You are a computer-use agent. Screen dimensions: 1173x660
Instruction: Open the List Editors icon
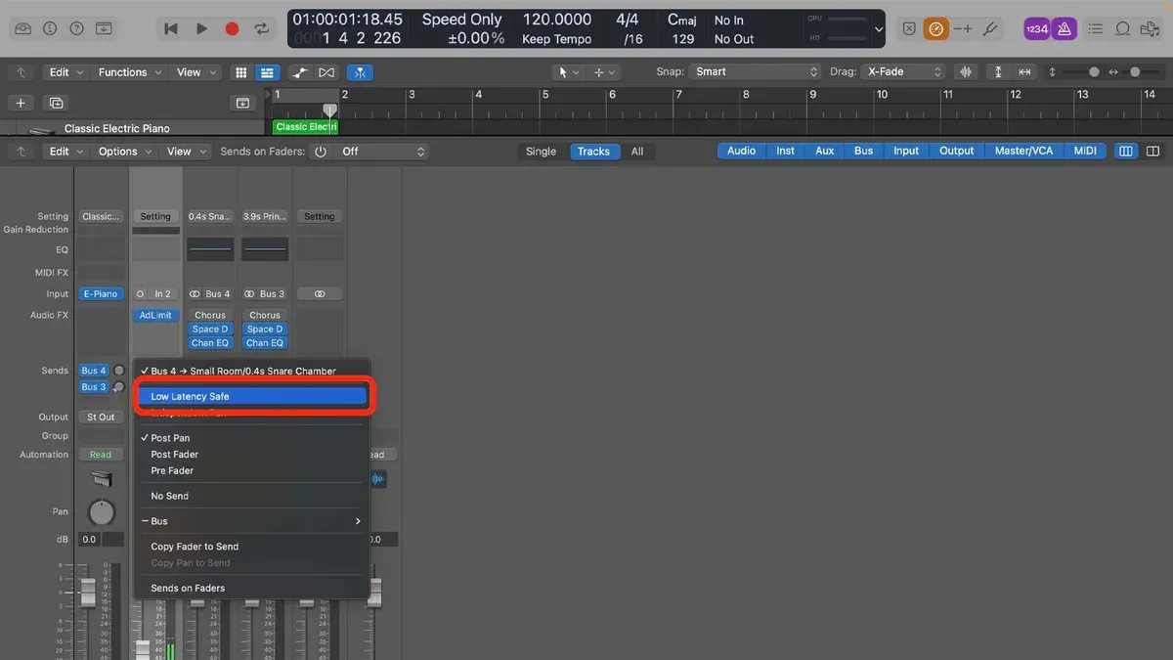pos(1098,29)
